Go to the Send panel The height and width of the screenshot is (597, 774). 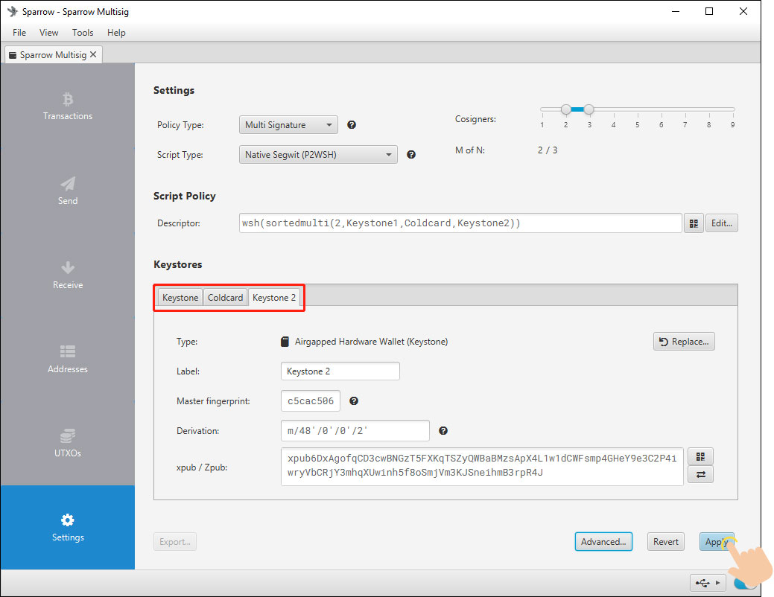coord(67,191)
